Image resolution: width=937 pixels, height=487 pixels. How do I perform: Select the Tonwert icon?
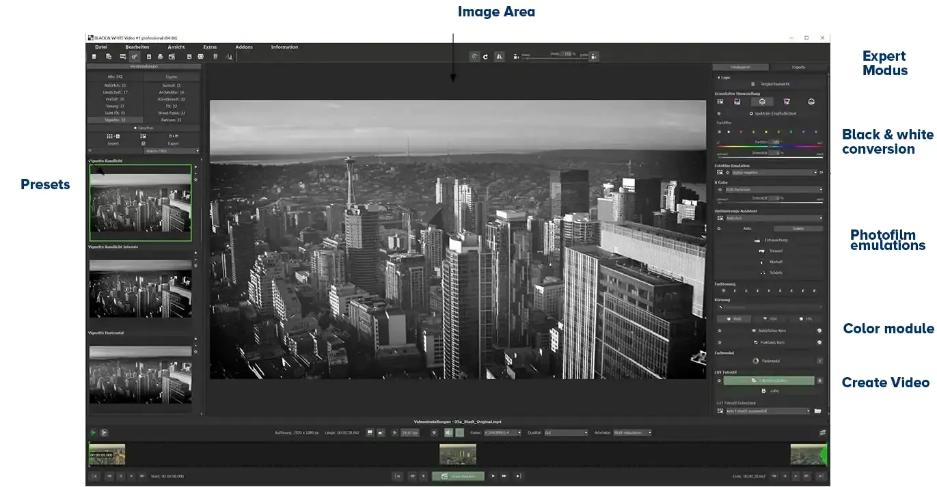[761, 251]
